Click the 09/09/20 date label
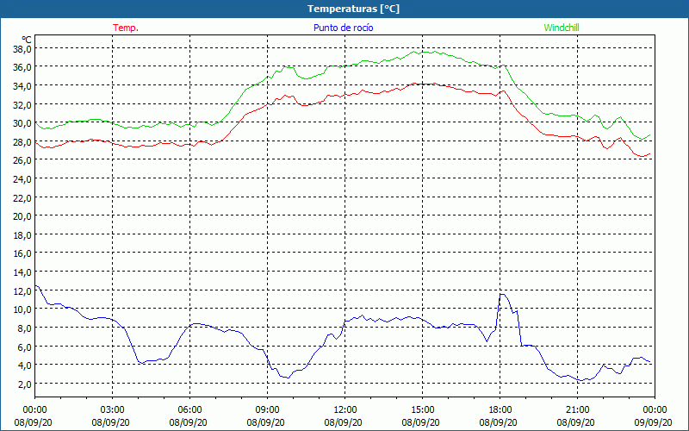Image resolution: width=689 pixels, height=431 pixels. 653,422
